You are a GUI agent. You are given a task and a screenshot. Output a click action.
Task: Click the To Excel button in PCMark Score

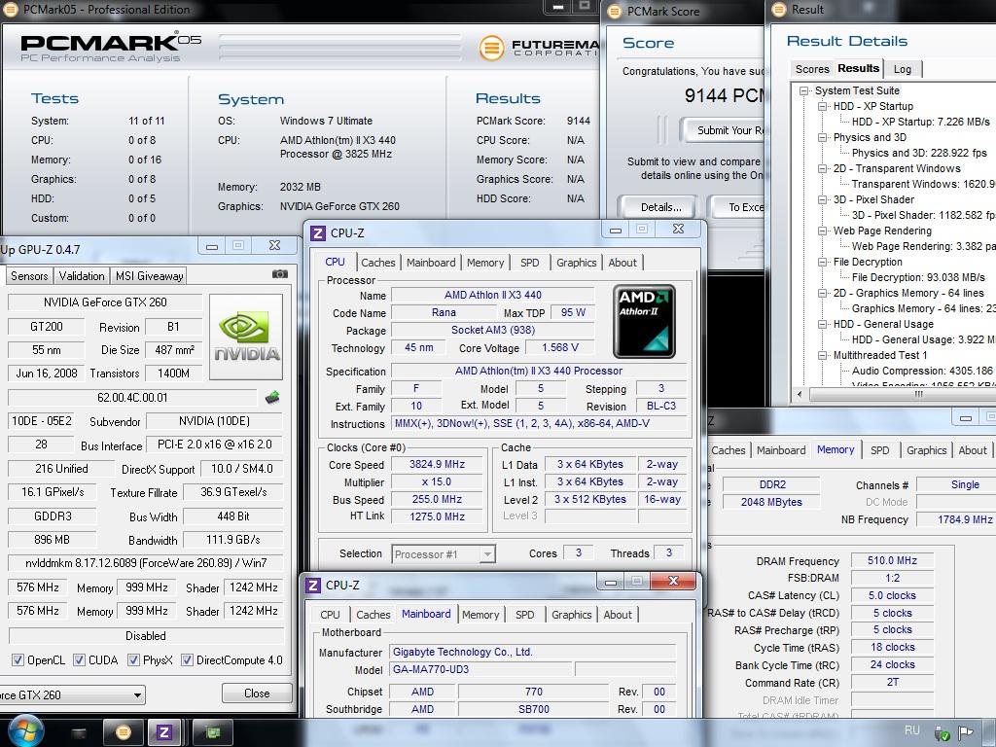[x=738, y=207]
